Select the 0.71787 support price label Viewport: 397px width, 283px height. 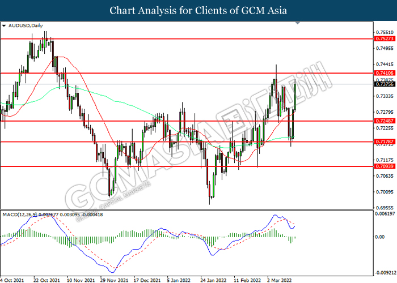385,141
